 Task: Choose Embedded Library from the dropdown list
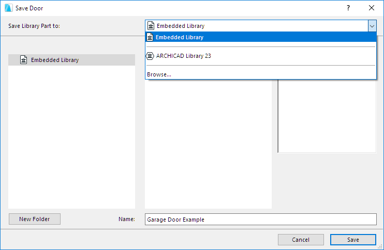pos(261,37)
